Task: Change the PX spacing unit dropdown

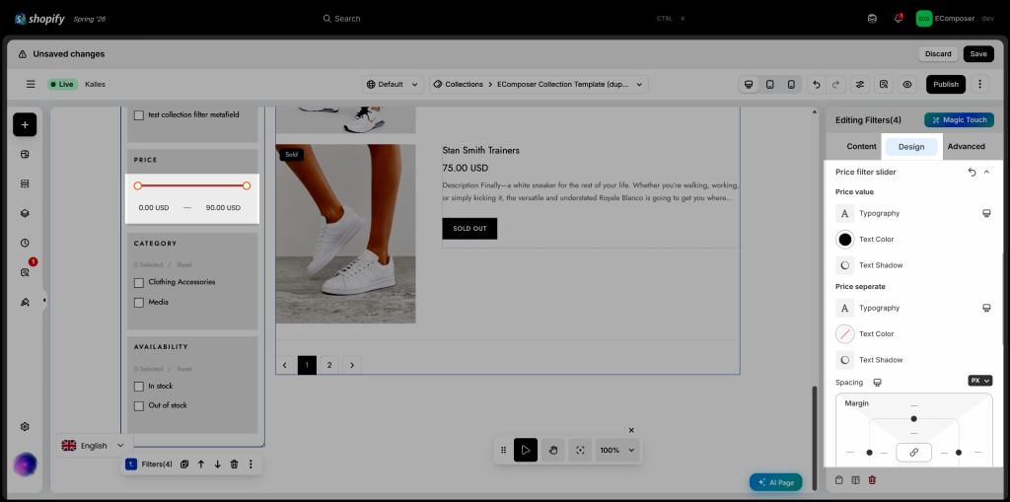Action: click(979, 381)
